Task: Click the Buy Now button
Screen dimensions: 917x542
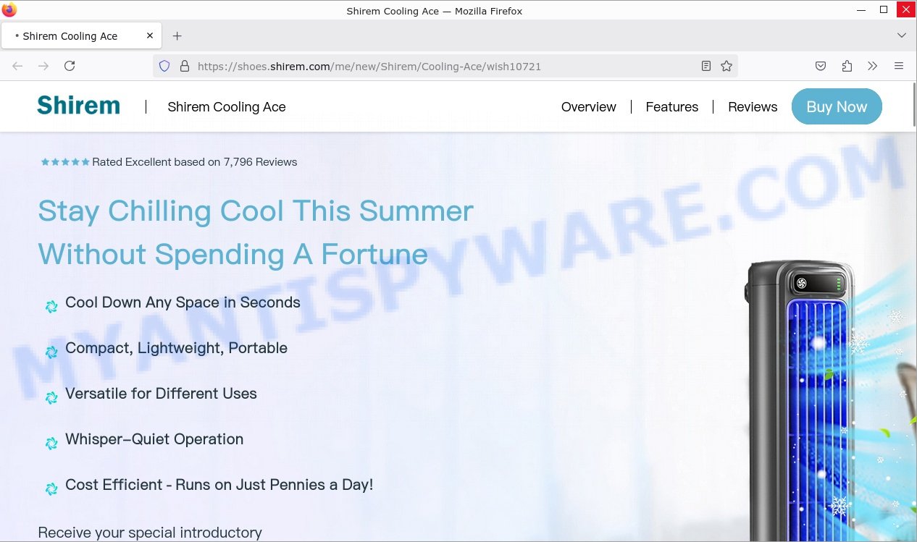Action: pos(837,106)
